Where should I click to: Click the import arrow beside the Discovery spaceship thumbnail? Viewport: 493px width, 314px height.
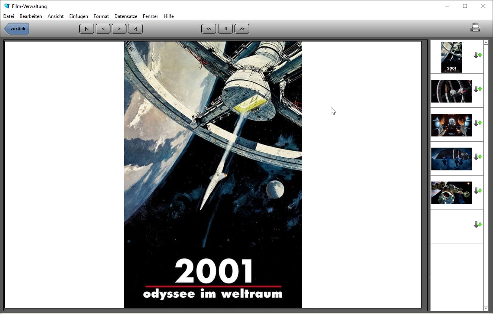pos(477,191)
